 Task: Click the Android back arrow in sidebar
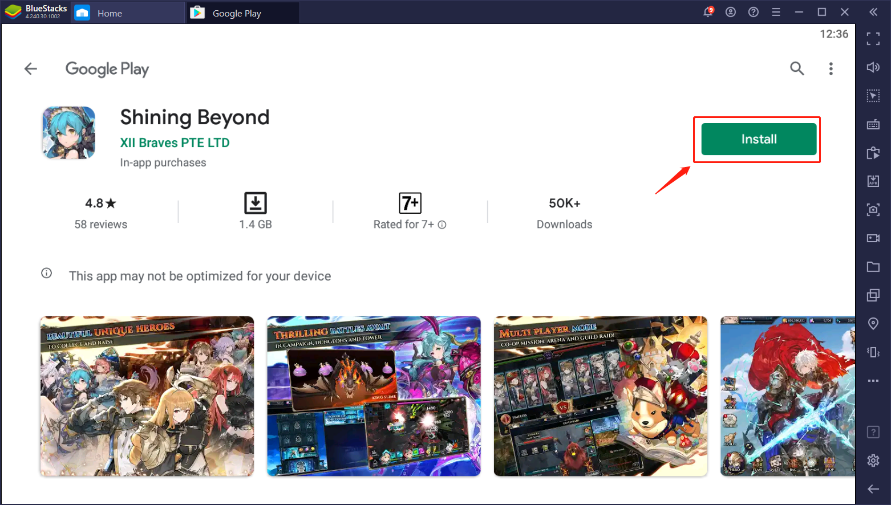[x=873, y=489]
